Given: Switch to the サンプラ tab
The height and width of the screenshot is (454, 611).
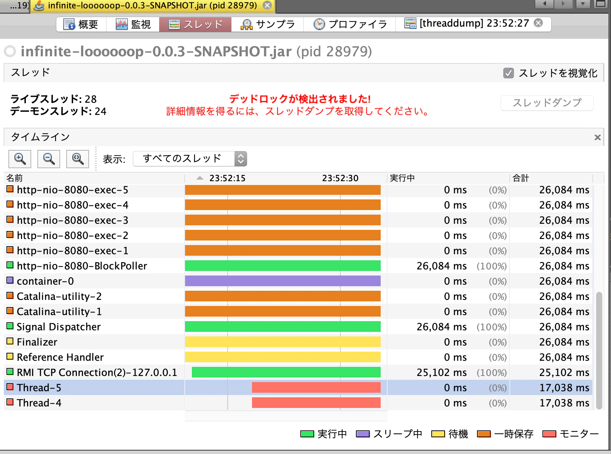Looking at the screenshot, I should pyautogui.click(x=268, y=24).
